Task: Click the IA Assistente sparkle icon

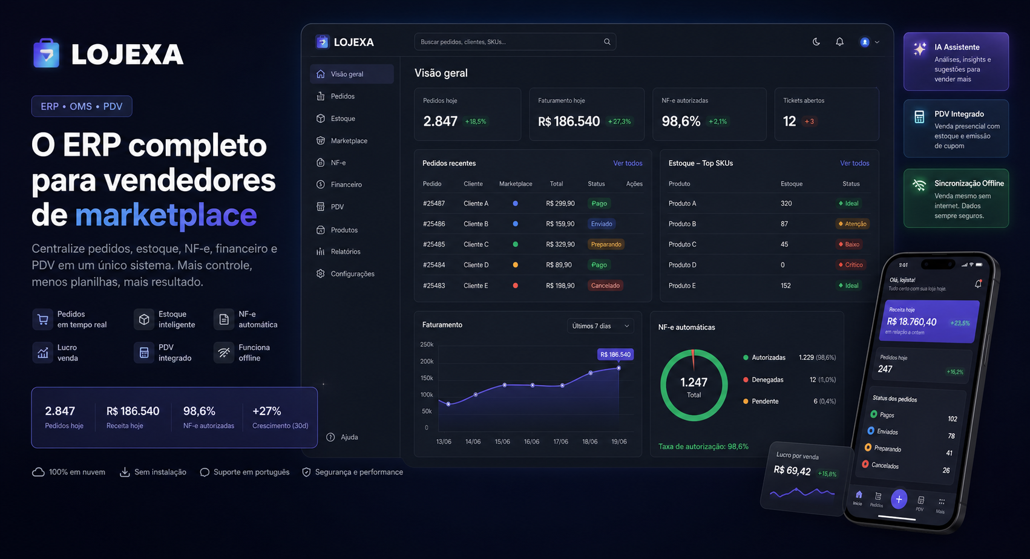Action: click(920, 49)
